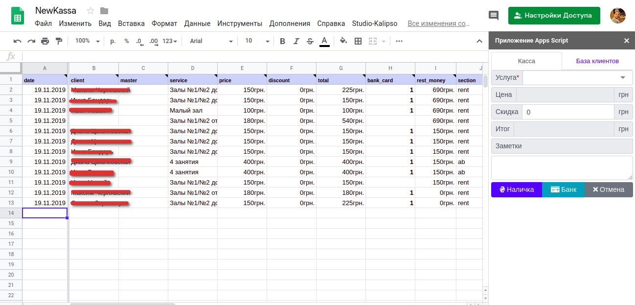Open the Studio-Kalipso menu
Viewport: 635px width, 305px height.
375,23
